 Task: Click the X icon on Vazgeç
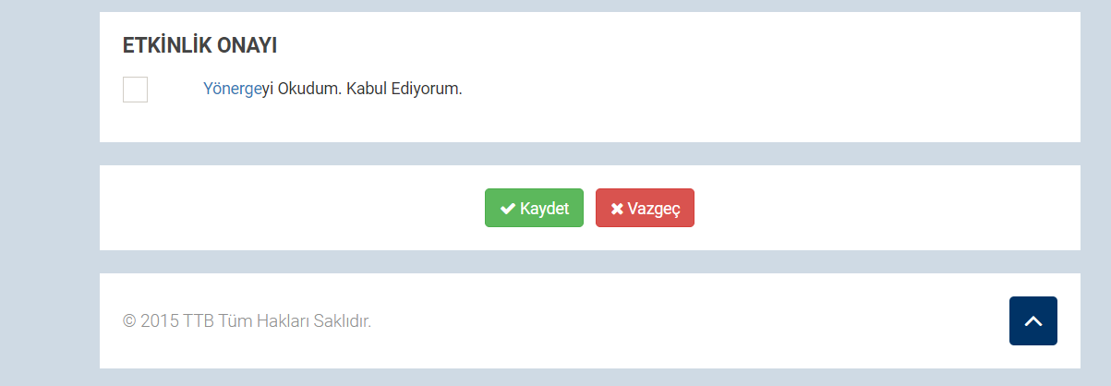(617, 209)
